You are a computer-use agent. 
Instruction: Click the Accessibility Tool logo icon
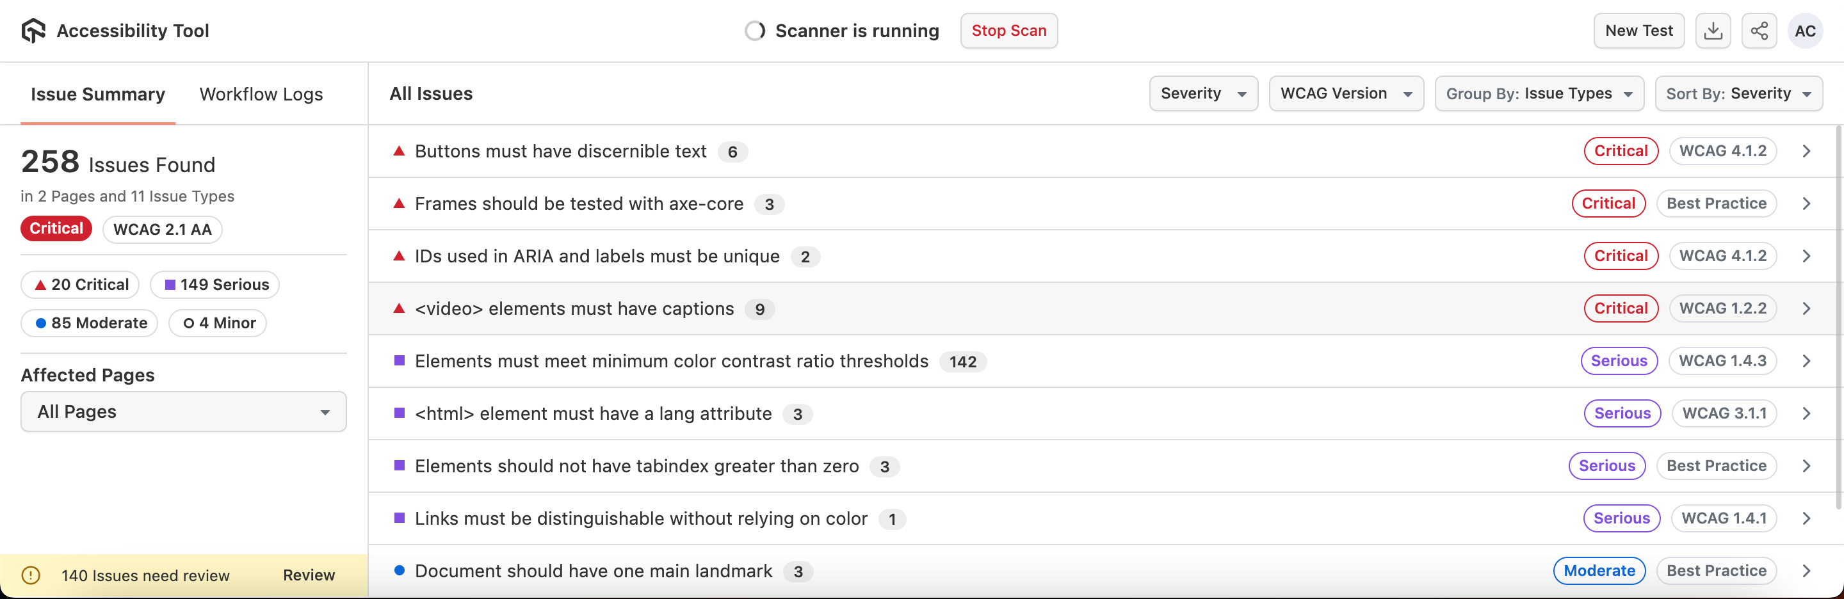[x=33, y=31]
